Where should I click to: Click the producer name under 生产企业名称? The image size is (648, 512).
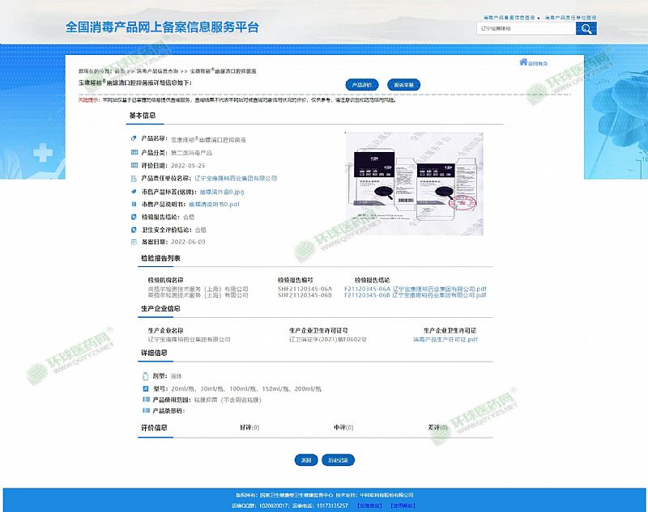(190, 340)
